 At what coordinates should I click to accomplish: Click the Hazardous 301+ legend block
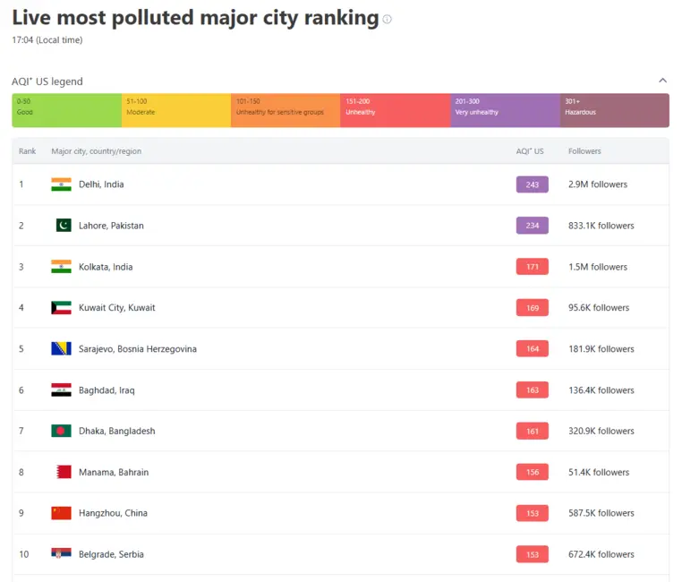coord(614,110)
